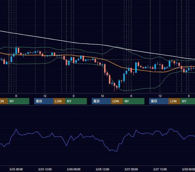Click the 3/25 00:00 date label
The width and height of the screenshot is (195, 172).
pyautogui.click(x=16, y=169)
